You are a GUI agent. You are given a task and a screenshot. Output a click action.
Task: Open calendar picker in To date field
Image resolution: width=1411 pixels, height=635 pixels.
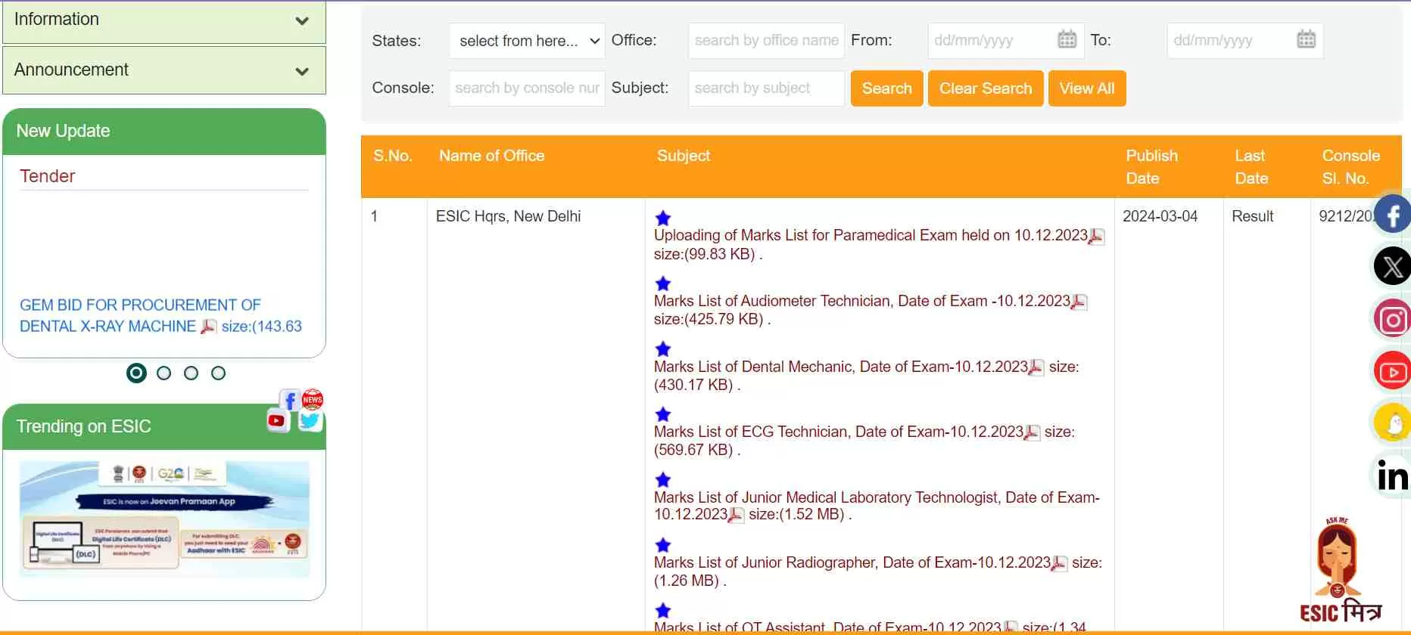[1306, 40]
